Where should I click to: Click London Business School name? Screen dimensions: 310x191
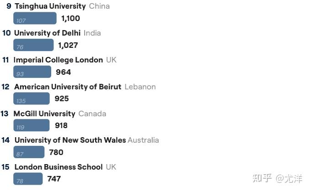pos(59,167)
